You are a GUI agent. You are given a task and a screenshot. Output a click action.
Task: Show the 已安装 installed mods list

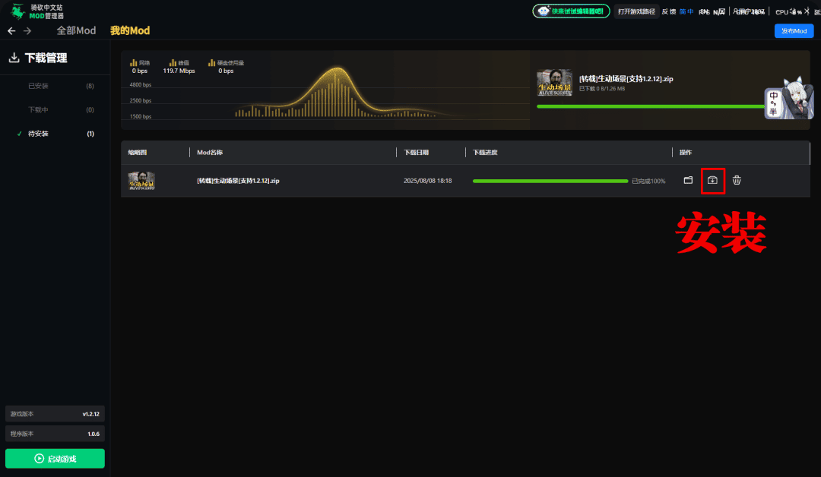[38, 86]
